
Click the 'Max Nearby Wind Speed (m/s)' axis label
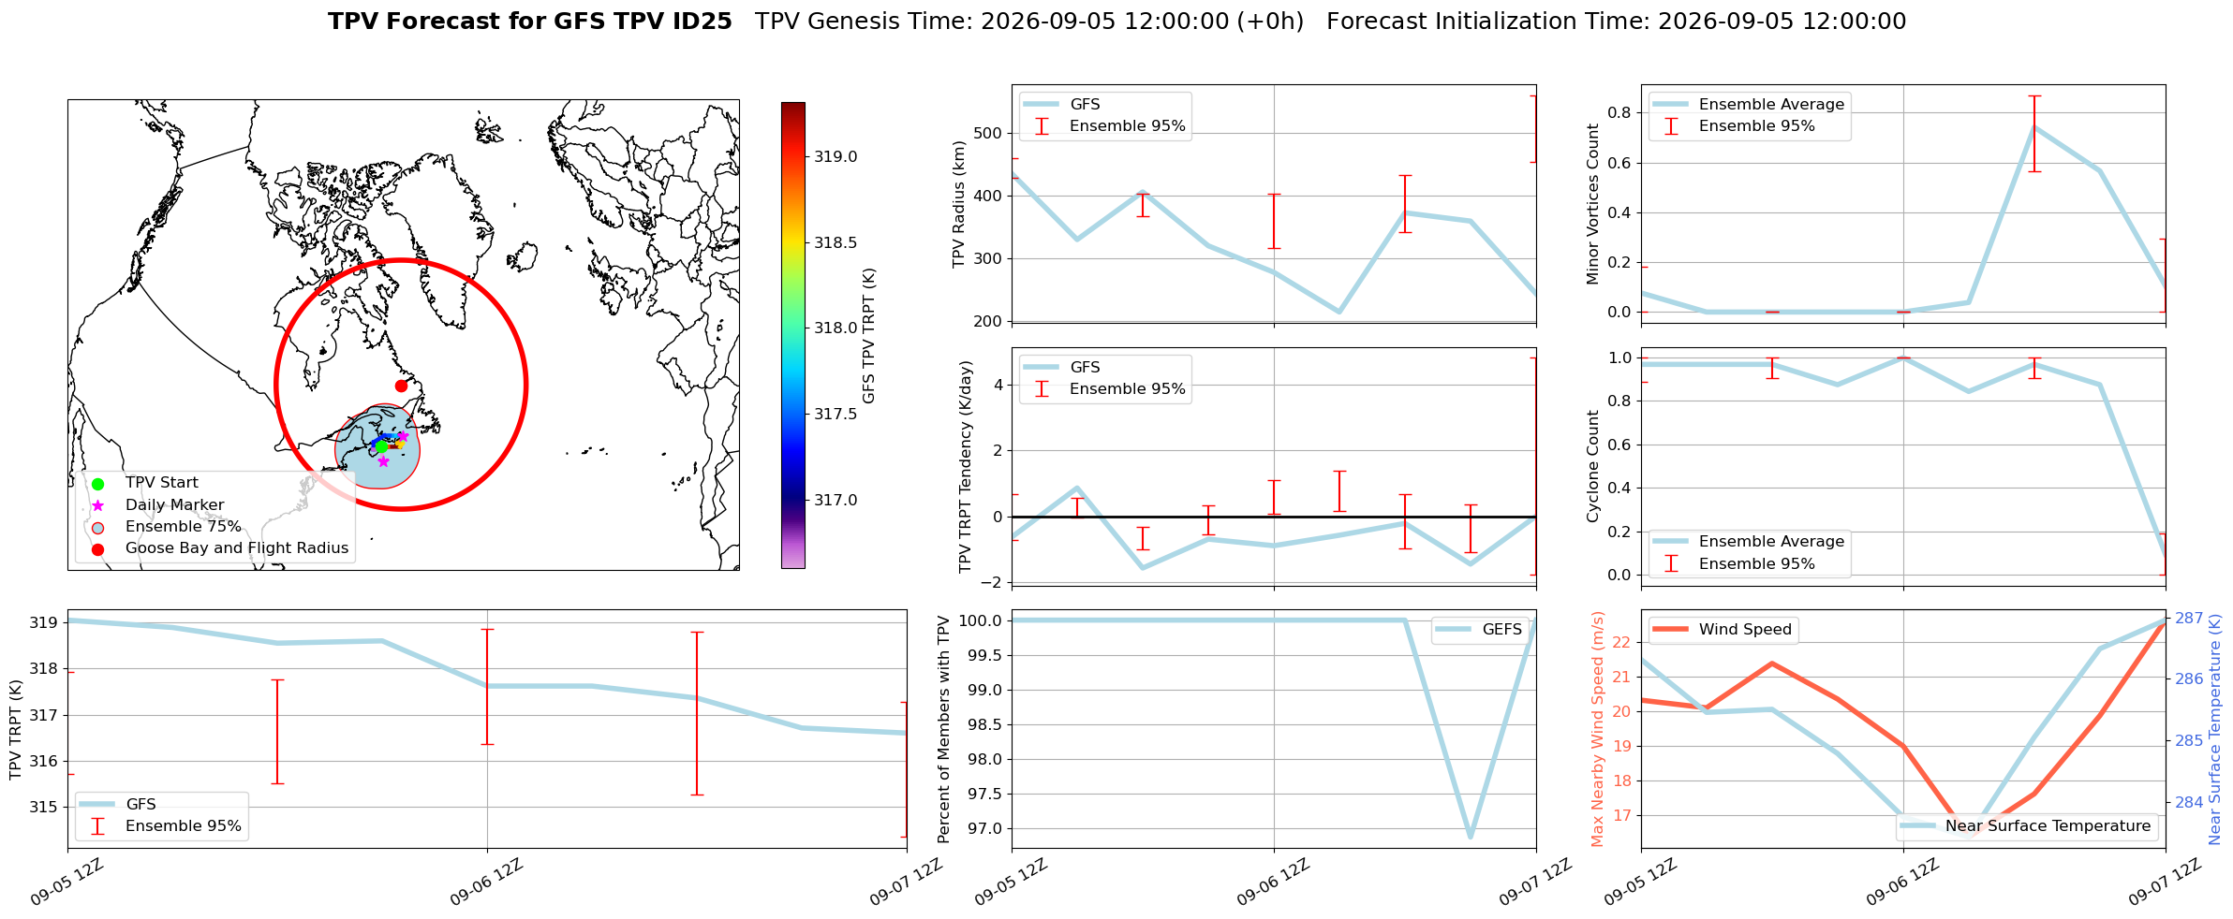tap(1598, 729)
